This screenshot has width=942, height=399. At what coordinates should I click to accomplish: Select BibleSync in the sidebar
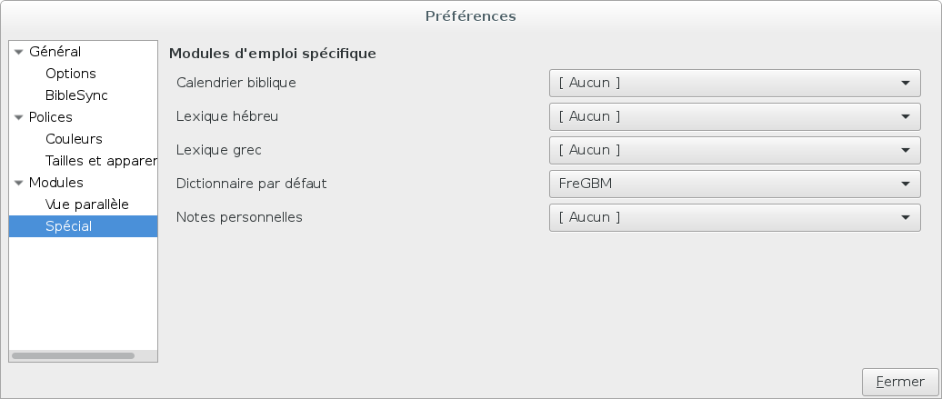(x=76, y=95)
